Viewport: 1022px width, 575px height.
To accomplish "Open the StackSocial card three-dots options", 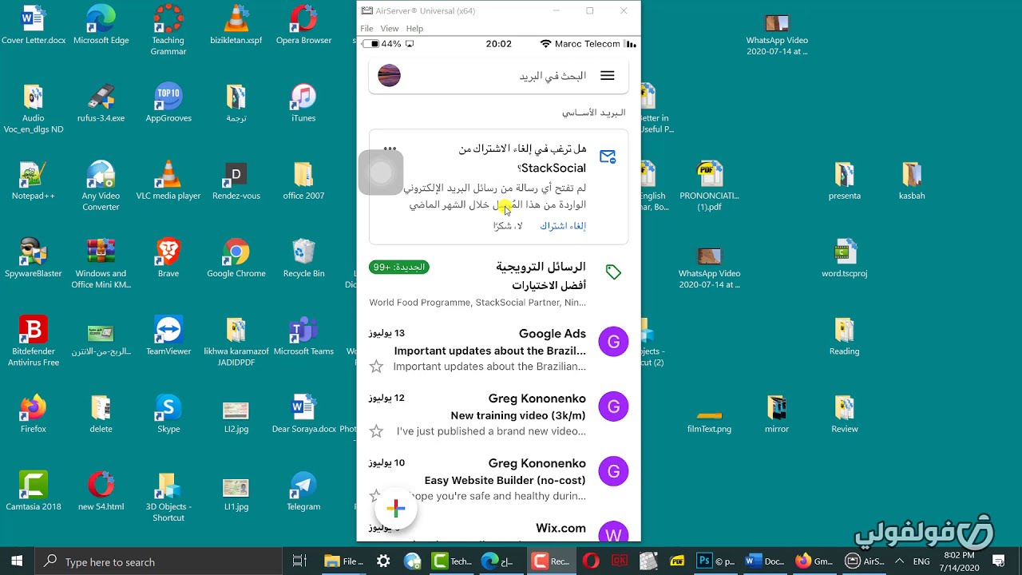I will [x=390, y=149].
